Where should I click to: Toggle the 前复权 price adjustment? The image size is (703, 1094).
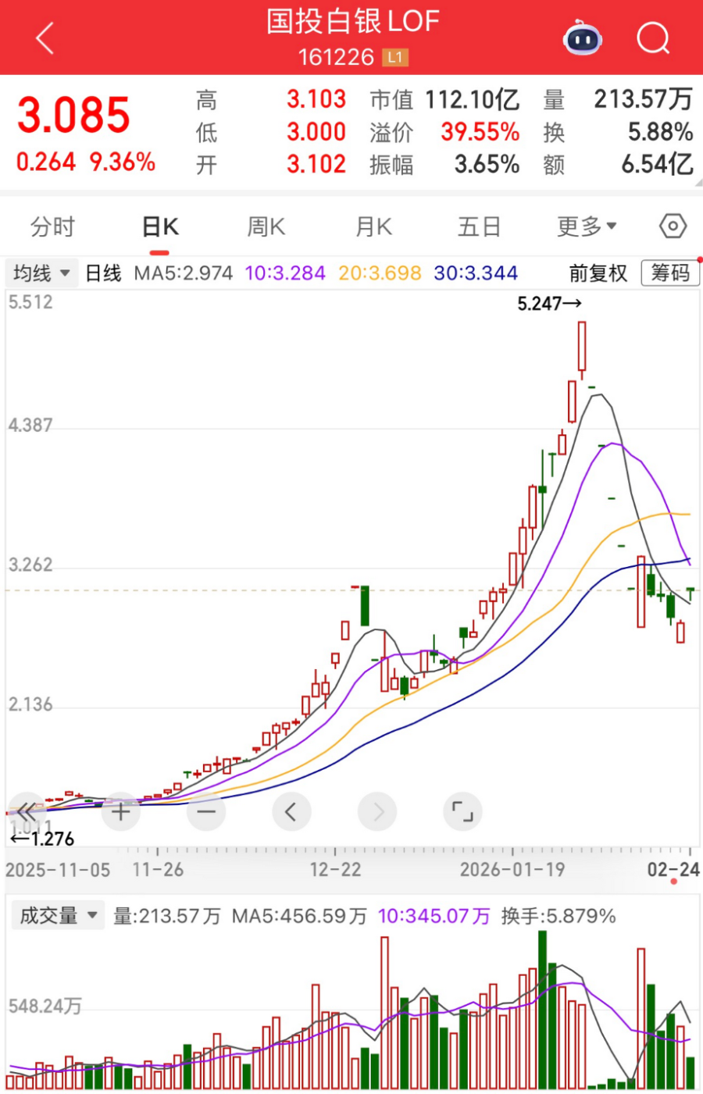[598, 273]
